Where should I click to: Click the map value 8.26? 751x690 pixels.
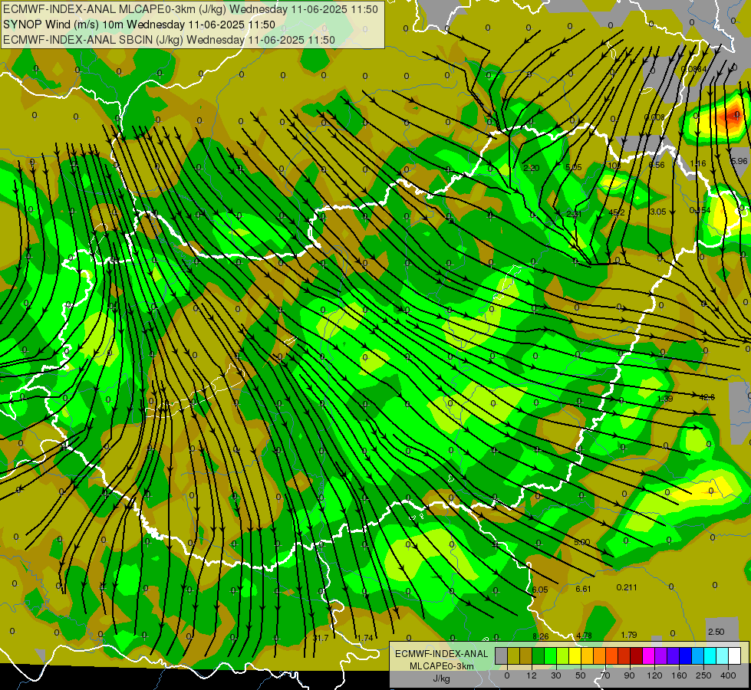click(541, 636)
